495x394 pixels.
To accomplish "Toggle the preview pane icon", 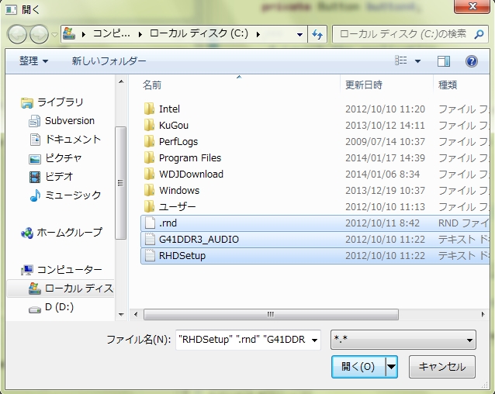I will [443, 60].
